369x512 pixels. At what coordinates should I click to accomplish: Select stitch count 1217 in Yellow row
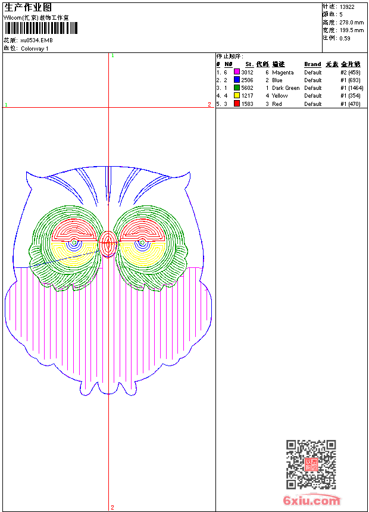247,96
